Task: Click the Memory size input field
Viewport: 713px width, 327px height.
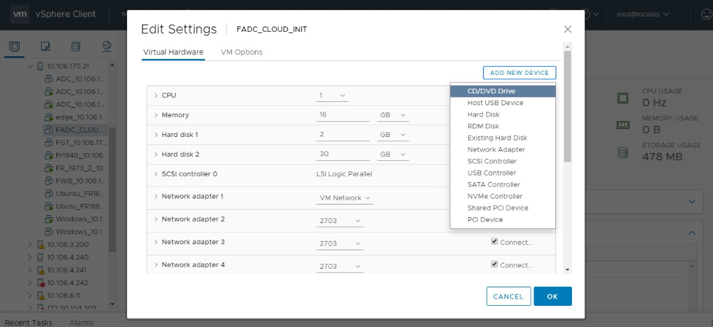Action: tap(343, 115)
